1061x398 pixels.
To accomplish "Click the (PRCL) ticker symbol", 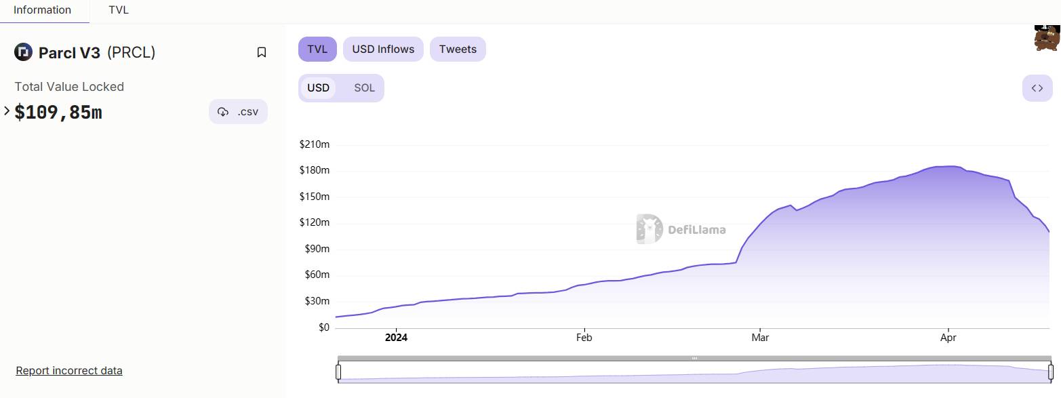I will point(132,52).
